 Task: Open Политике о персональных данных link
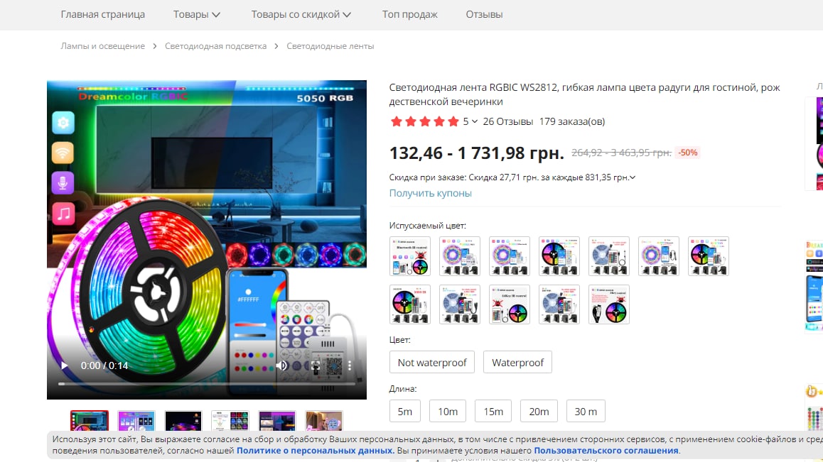pos(314,451)
